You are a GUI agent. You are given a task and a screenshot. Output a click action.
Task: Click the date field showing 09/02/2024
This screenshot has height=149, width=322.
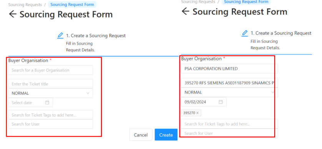pyautogui.click(x=204, y=102)
